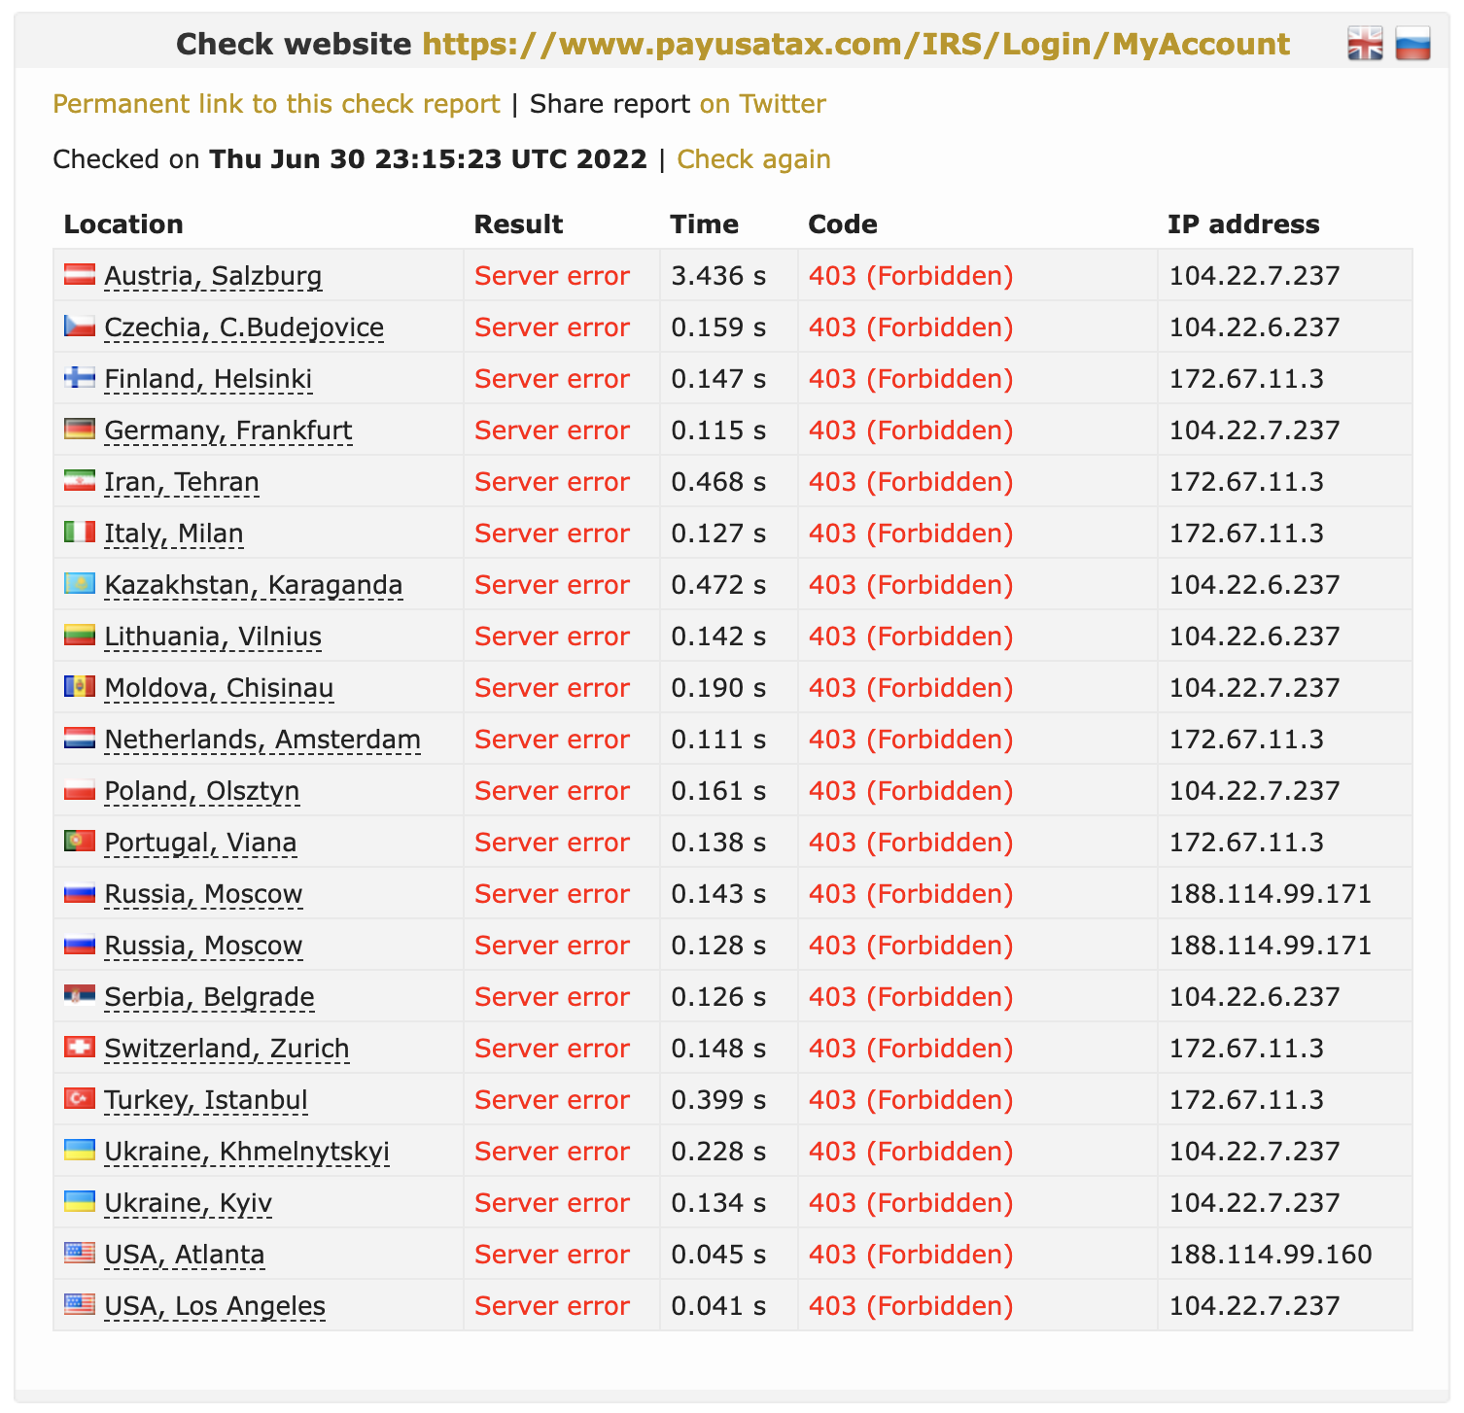Switch to Russian language flag

pos(1412,44)
